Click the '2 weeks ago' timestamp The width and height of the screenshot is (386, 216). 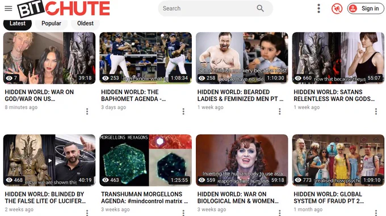tap(19, 210)
